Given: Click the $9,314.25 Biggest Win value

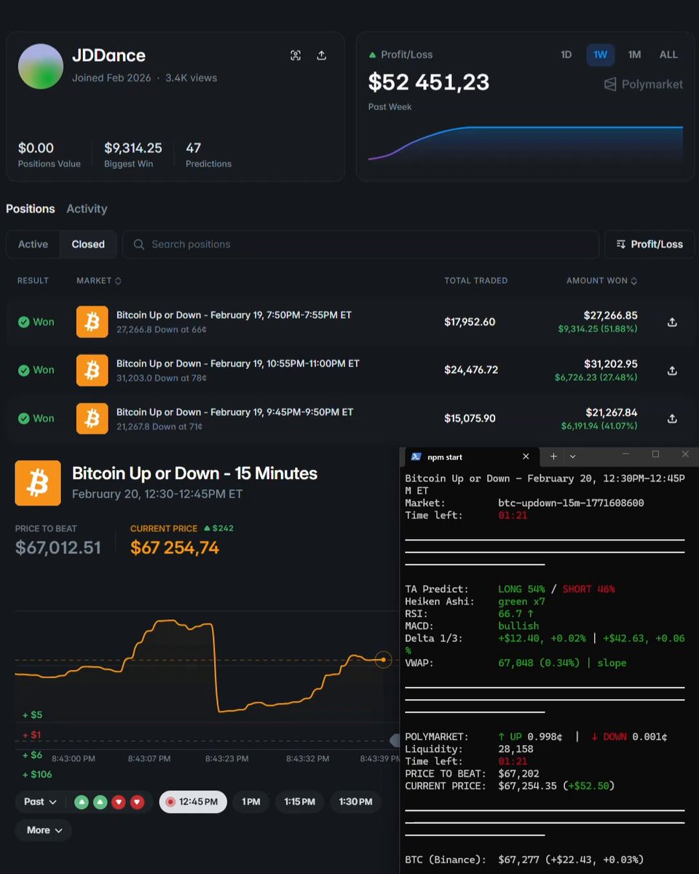Looking at the screenshot, I should click(x=133, y=148).
